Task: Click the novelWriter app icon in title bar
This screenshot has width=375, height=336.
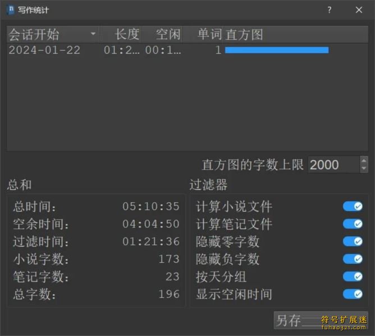Action: [11, 10]
